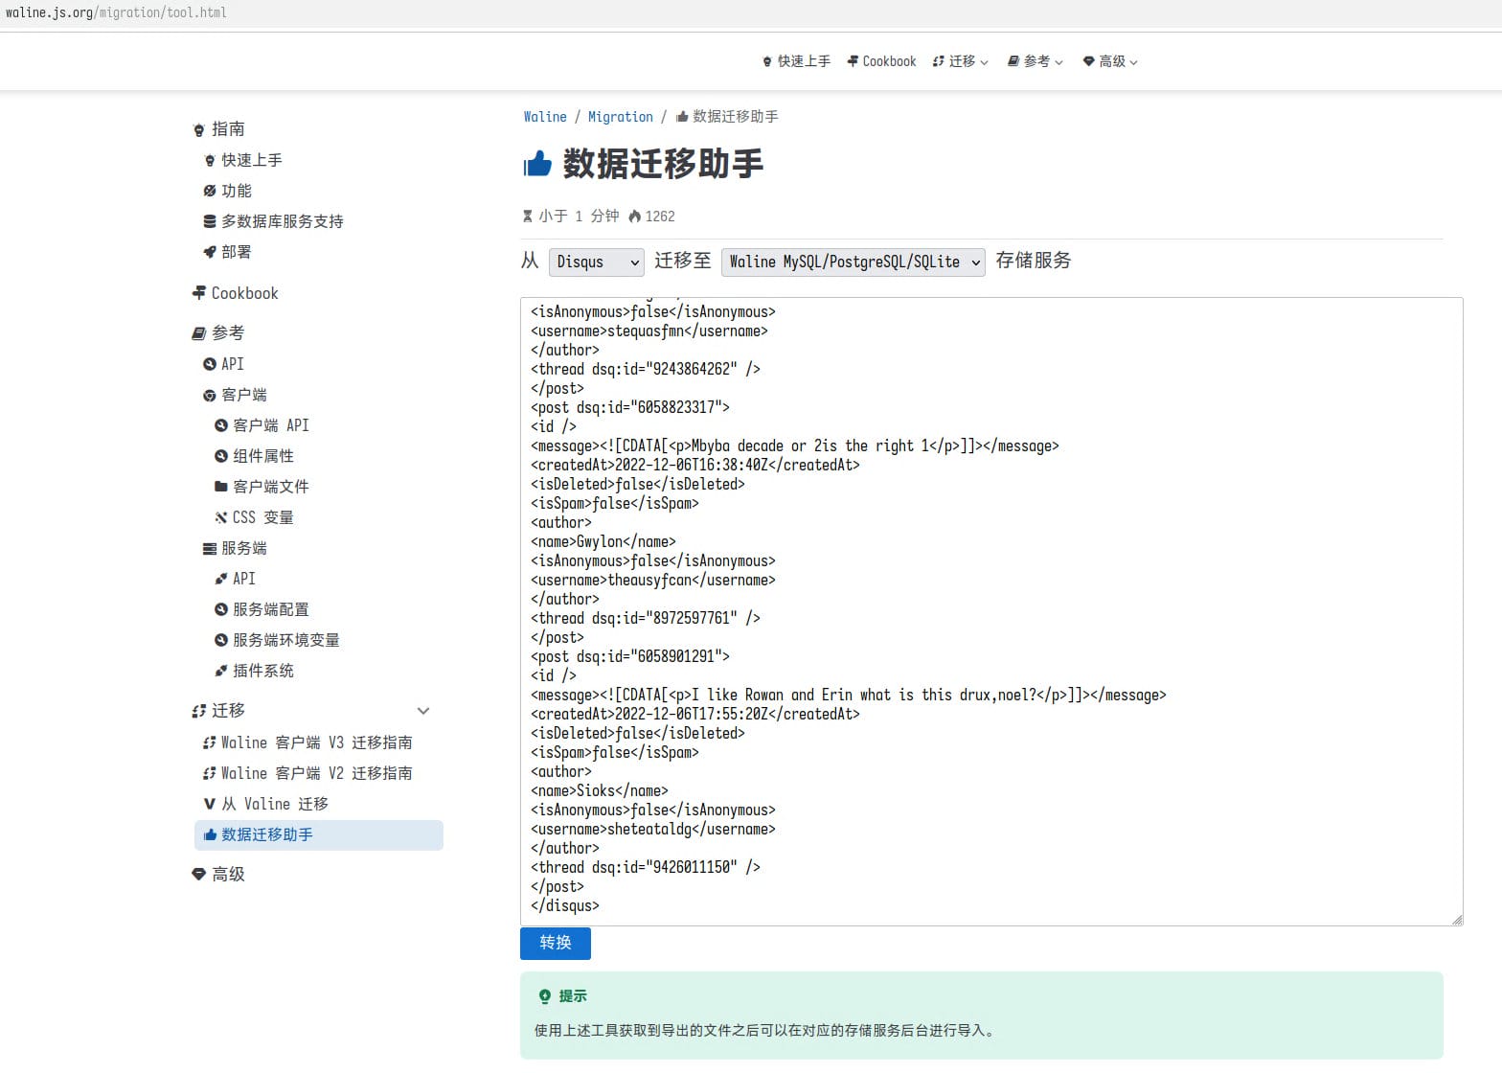Screen dimensions: 1502x1073
Task: Click the Waline breadcrumb link
Action: [x=545, y=117]
